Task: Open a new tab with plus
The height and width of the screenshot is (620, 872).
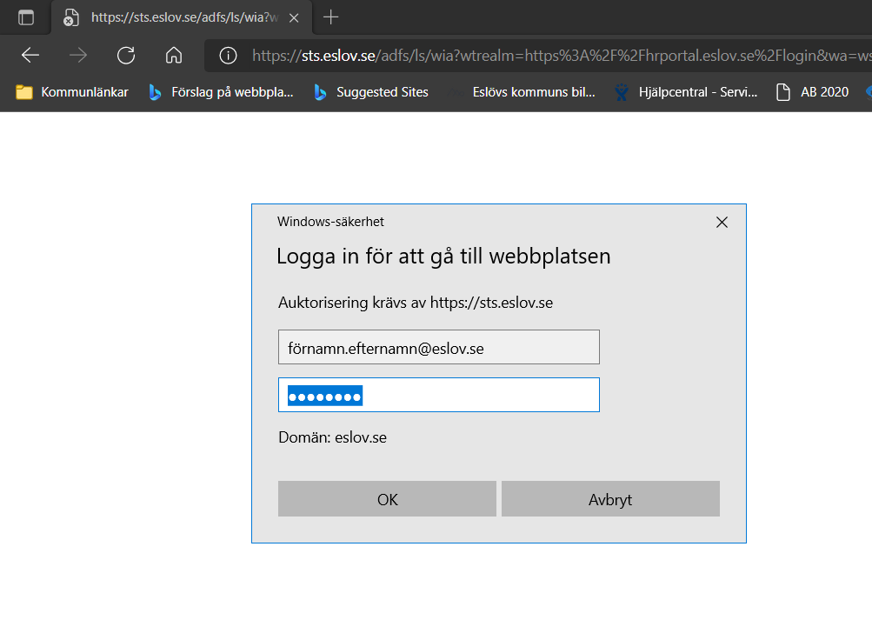Action: (x=331, y=17)
